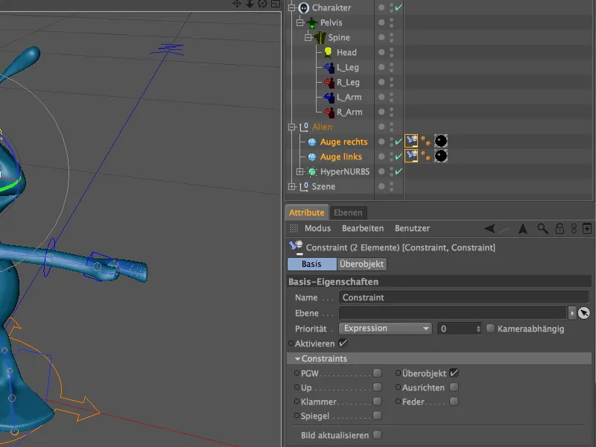The image size is (596, 447).
Task: Check the Kameraabhängig option
Action: click(x=491, y=329)
